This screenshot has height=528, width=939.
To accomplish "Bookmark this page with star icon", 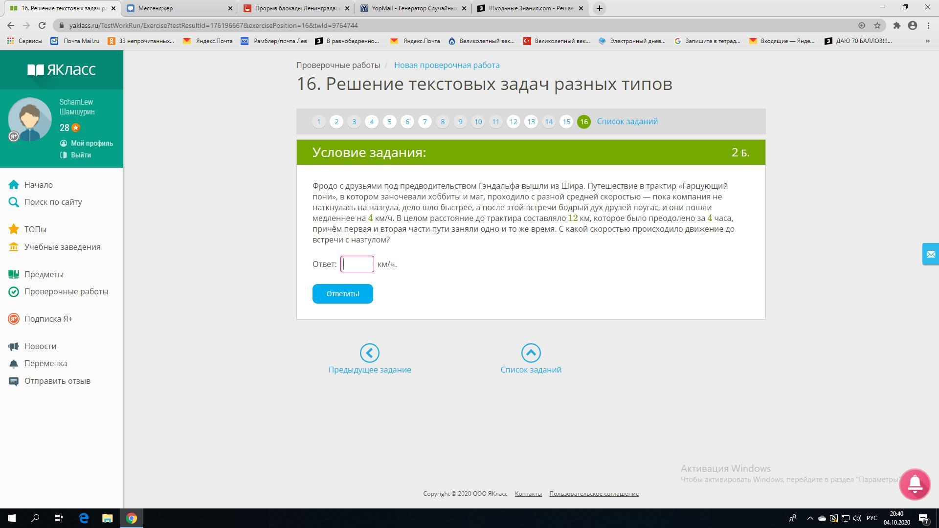I will [x=877, y=25].
